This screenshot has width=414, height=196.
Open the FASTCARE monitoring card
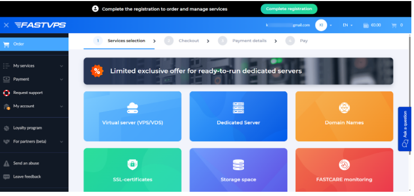click(344, 170)
